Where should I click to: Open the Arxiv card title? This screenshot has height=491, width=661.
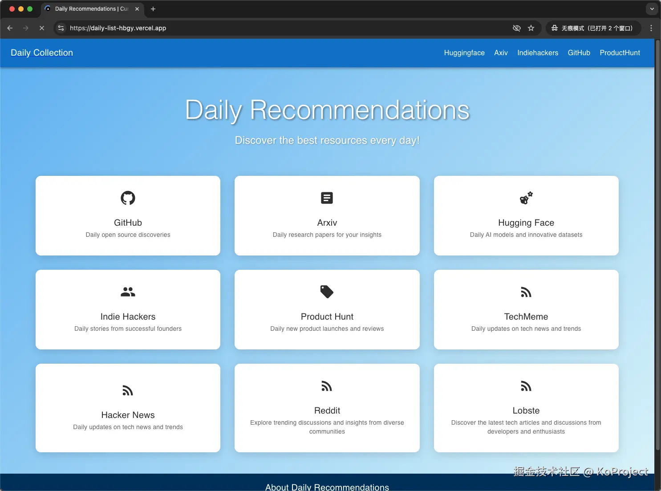327,223
